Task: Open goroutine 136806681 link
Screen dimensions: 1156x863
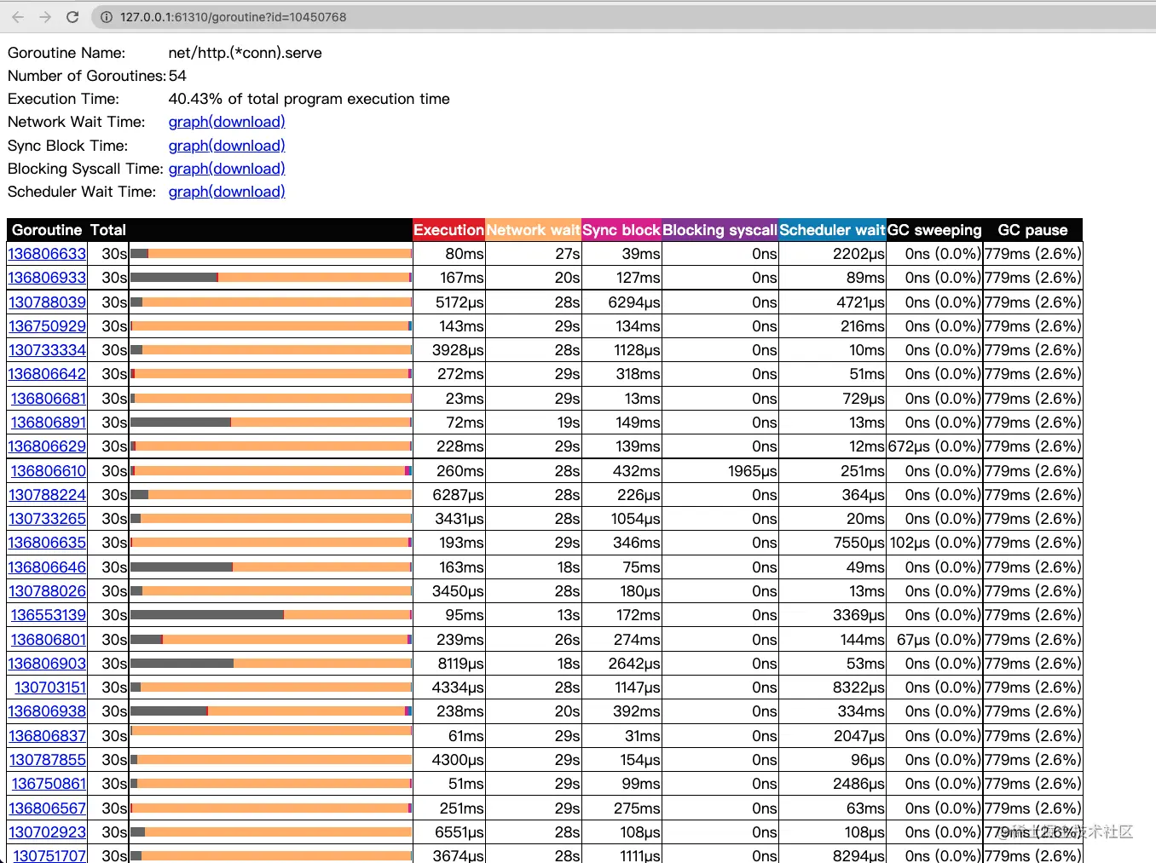Action: point(49,399)
